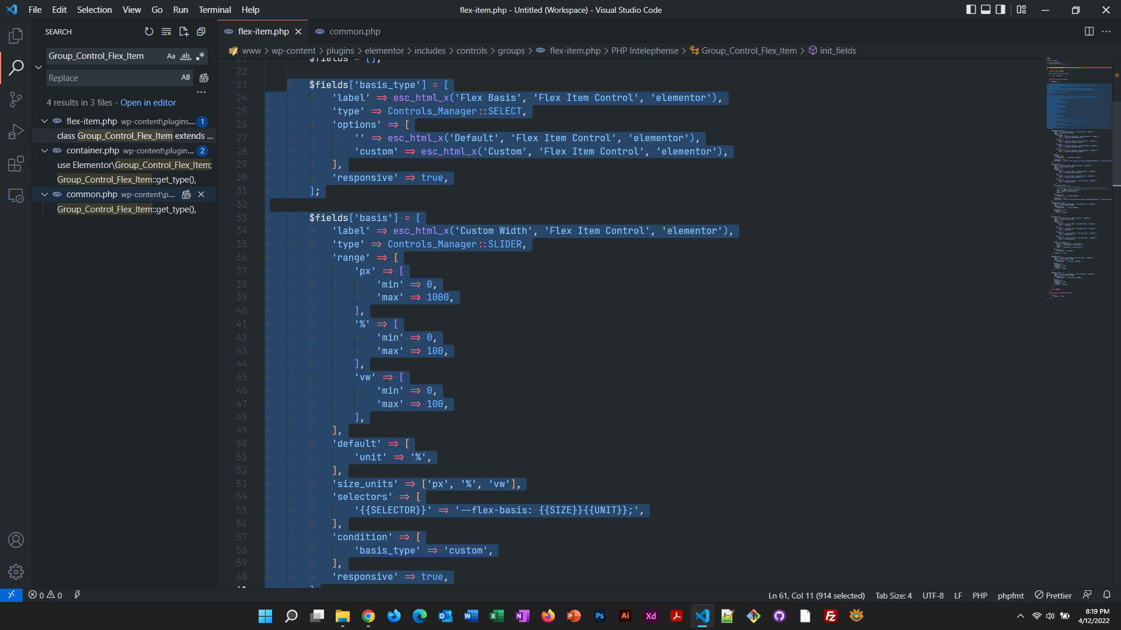Image resolution: width=1121 pixels, height=630 pixels.
Task: Open the Explorer view in activity bar
Action: (x=16, y=36)
